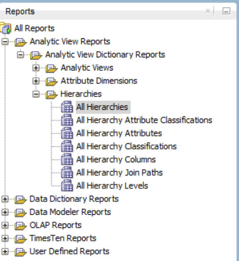Screen dimensions: 239x261
Task: Expand the TimesTen Reports node
Action: click(x=5, y=239)
